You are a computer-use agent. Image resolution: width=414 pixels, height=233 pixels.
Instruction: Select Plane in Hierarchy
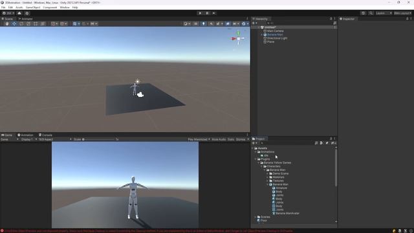(270, 41)
